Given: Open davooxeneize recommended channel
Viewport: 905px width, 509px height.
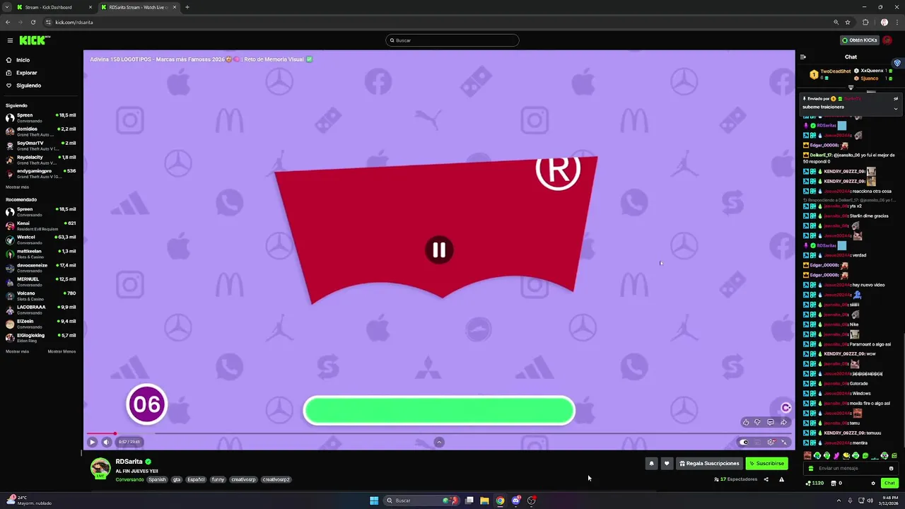Looking at the screenshot, I should [x=40, y=267].
